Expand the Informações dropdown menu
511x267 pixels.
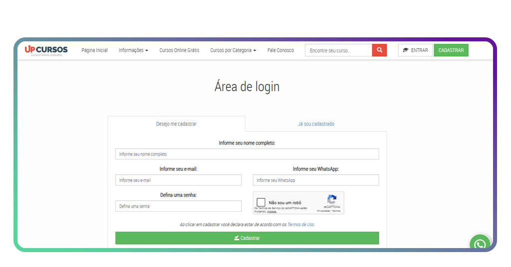pos(133,50)
